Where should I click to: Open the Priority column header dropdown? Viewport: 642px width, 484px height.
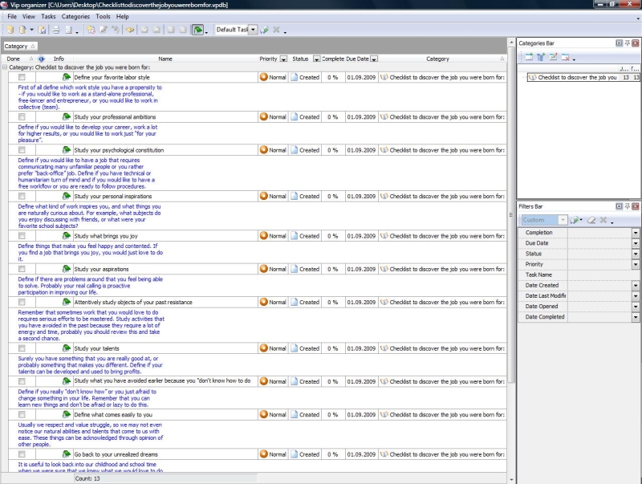(283, 59)
